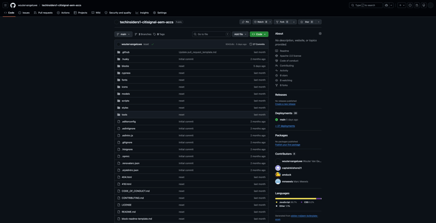This screenshot has height=223, width=436.
Task: Open Update pull_request_template.md commit message
Action: tap(198, 52)
